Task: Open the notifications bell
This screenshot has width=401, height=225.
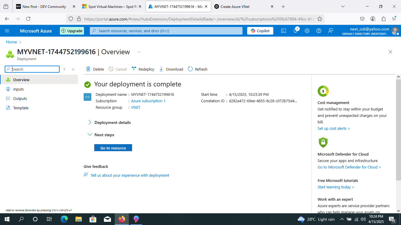Action: [x=296, y=31]
